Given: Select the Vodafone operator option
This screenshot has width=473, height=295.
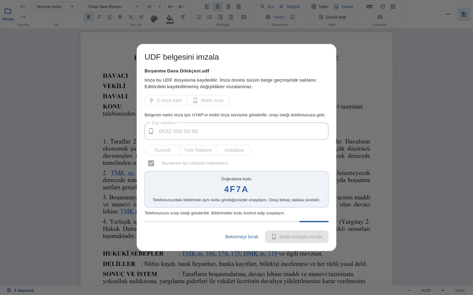Looking at the screenshot, I should pos(234,150).
